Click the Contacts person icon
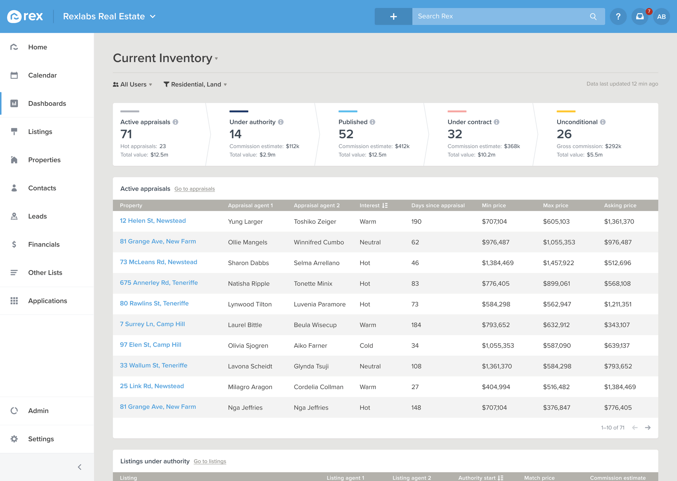Viewport: 677px width, 481px height. [14, 188]
